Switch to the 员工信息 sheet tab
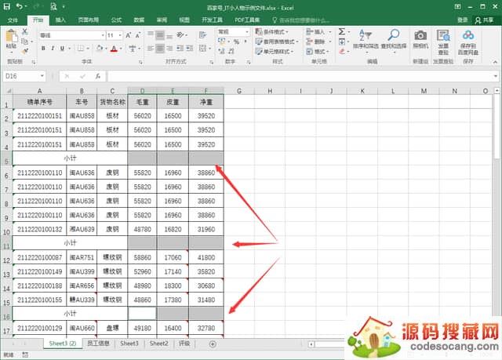Image resolution: width=502 pixels, height=360 pixels. tap(98, 344)
